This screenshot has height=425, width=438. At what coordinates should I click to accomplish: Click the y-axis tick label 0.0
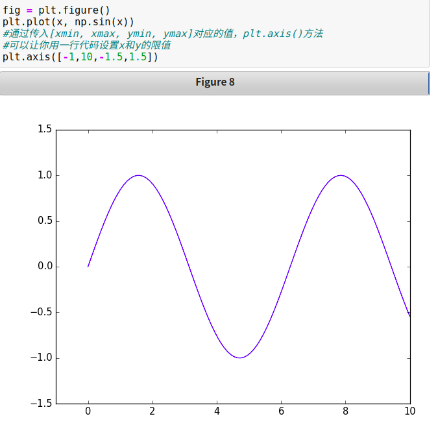[x=45, y=266]
